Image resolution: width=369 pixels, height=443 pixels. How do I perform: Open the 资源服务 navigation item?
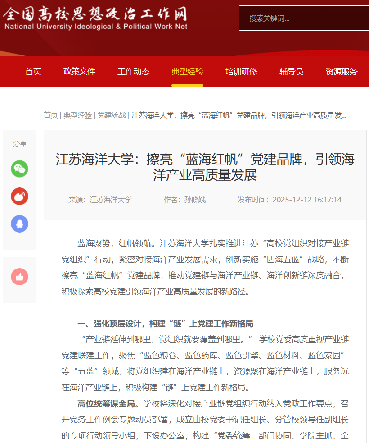click(341, 71)
